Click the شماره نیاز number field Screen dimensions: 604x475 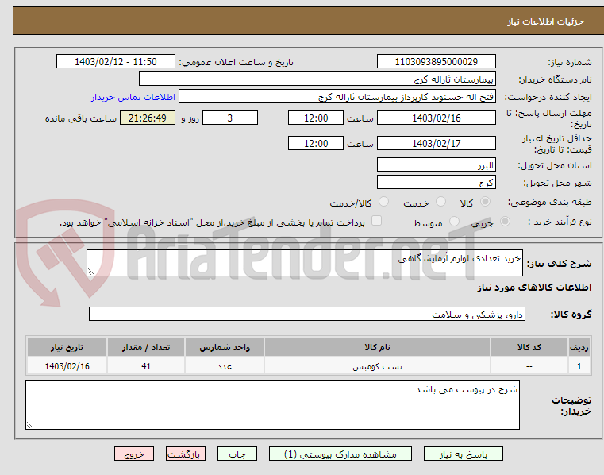436,61
